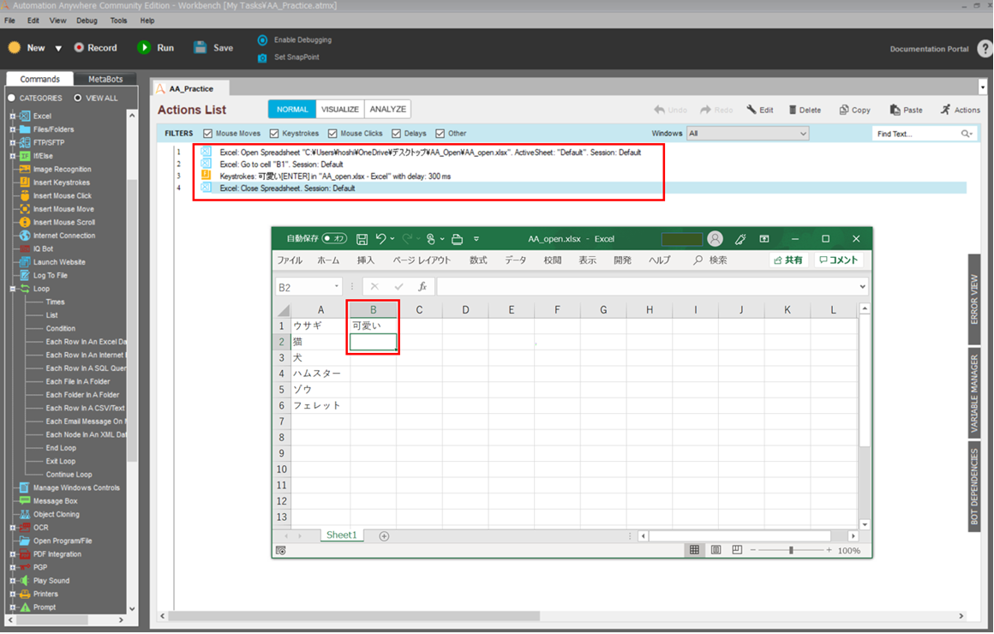The image size is (994, 634).
Task: Click Excel Page Break Preview icon
Action: [x=737, y=550]
